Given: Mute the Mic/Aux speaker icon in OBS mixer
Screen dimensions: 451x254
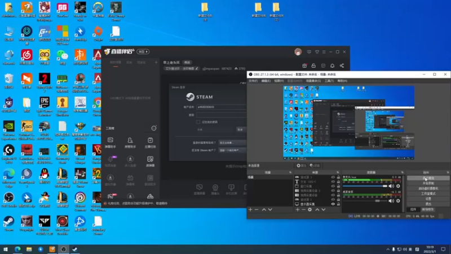Looking at the screenshot, I should (391, 186).
